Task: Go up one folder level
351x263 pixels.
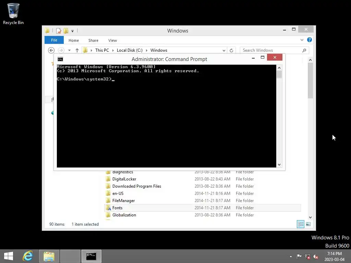Action: click(x=77, y=50)
